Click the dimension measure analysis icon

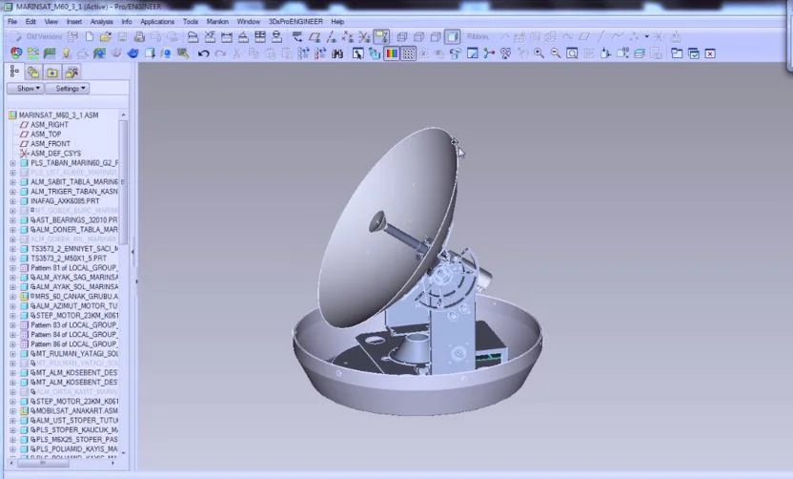(227, 36)
